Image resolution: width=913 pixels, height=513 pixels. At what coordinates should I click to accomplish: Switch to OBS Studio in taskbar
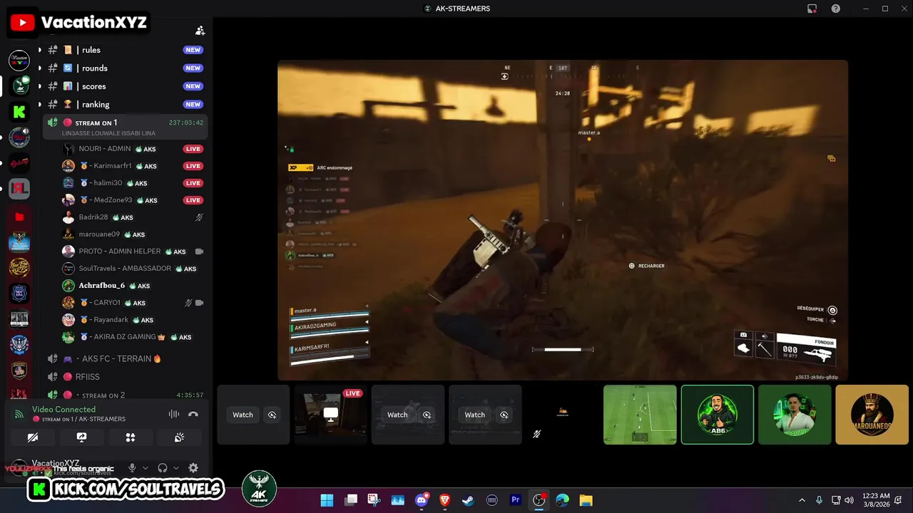point(539,500)
